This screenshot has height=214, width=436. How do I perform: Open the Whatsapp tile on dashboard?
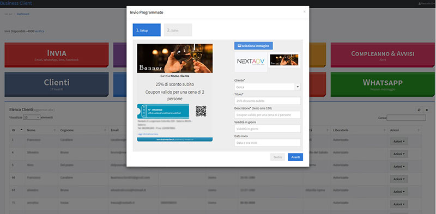[x=383, y=84]
